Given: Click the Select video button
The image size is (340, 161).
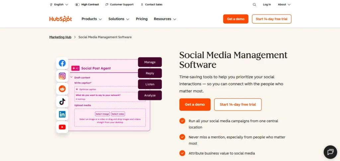Looking at the screenshot, I should (118, 114).
